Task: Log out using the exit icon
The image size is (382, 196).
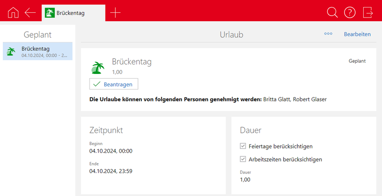Action: (368, 13)
